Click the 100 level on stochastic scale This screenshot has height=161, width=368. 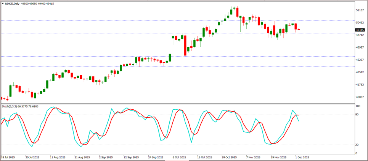coord(358,106)
